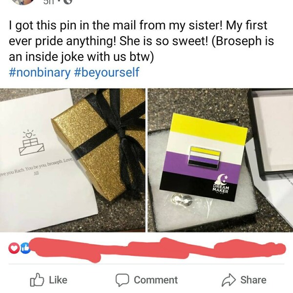Open the nonbinary flag pin photo
This screenshot has width=293, height=293.
pyautogui.click(x=220, y=160)
